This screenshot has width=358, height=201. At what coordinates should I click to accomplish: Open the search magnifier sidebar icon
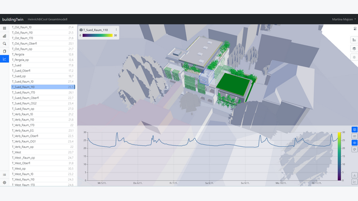(x=4, y=44)
